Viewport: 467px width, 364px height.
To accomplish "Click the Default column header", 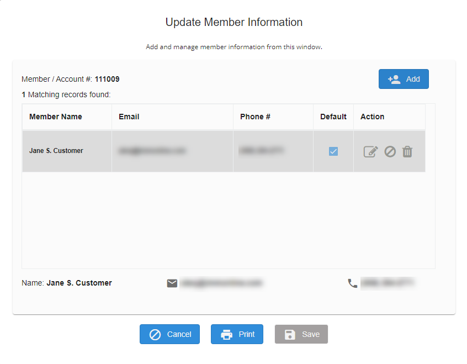I will pyautogui.click(x=333, y=117).
